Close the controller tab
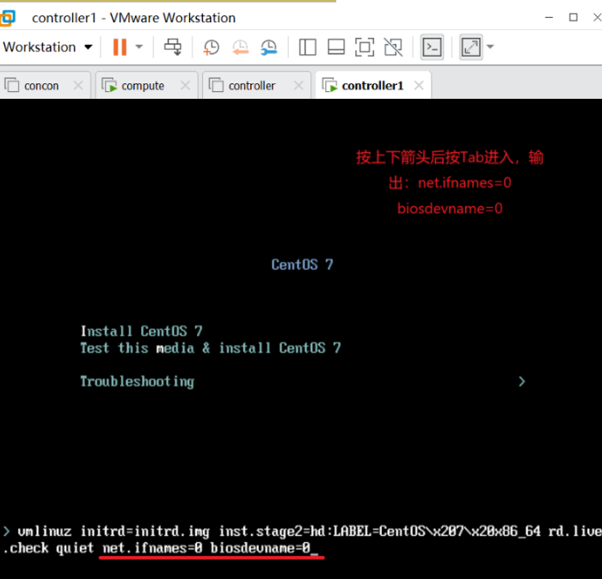602x579 pixels. tap(298, 85)
